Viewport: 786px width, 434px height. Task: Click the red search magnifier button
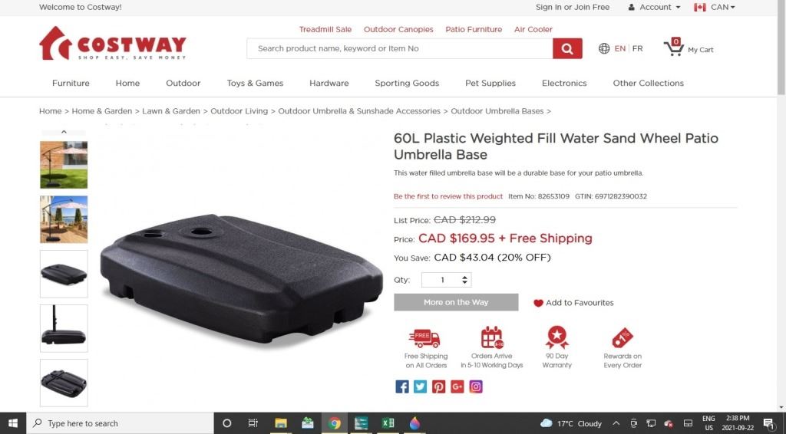point(567,48)
